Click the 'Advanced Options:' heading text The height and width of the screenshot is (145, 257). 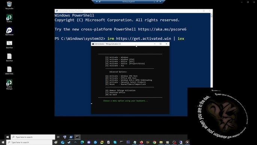pos(118,72)
